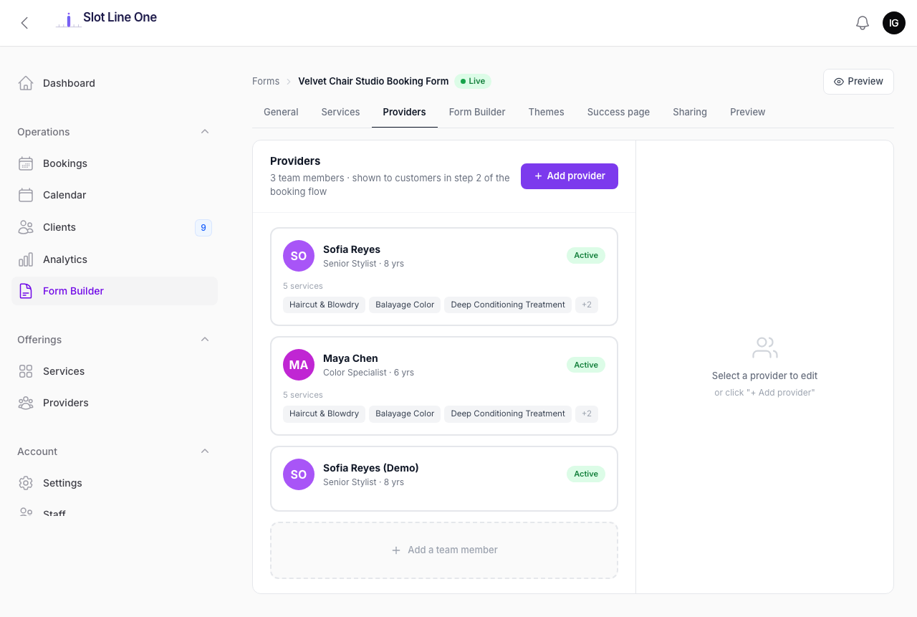Click the plus icon in Add provider
The height and width of the screenshot is (617, 917).
pyautogui.click(x=538, y=176)
